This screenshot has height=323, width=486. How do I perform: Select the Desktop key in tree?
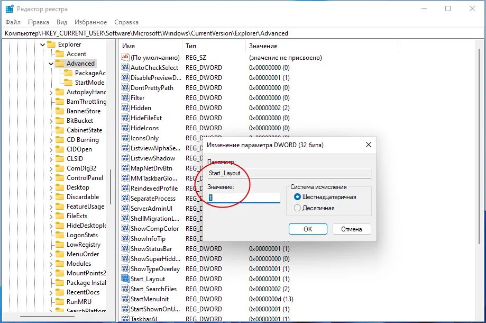point(78,187)
